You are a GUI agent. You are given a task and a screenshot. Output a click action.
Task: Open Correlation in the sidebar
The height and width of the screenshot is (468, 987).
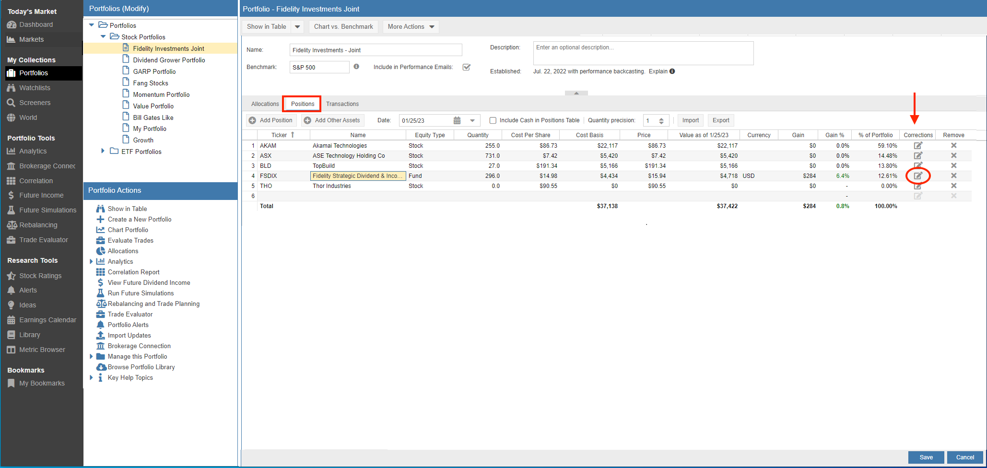36,181
